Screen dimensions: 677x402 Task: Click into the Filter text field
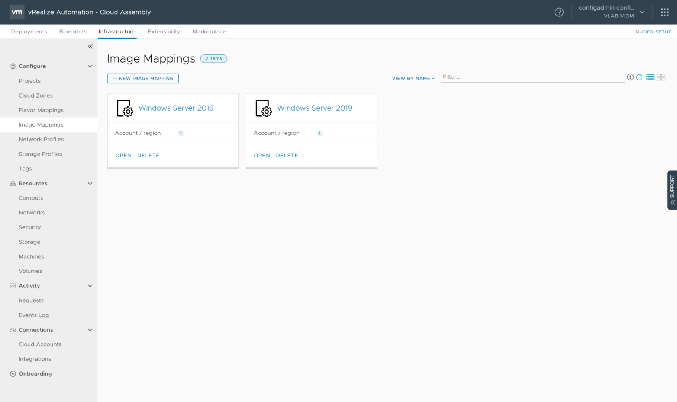point(532,77)
